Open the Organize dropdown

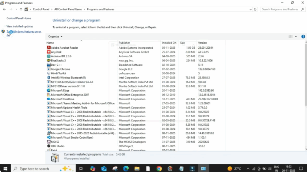(55, 36)
